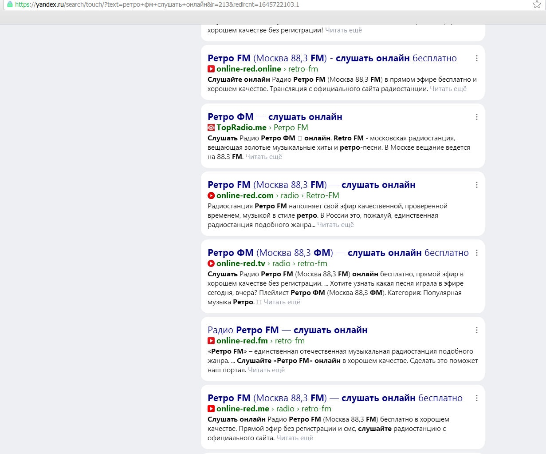Screen dimensions: 546x454
Task: Click the online-red.me favicon
Action: 211,409
